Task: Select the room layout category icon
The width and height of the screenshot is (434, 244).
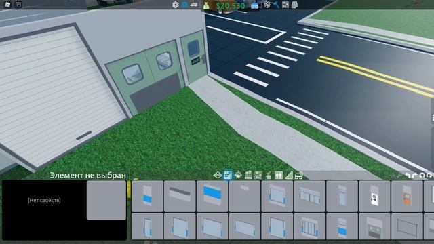Action: pos(258,175)
